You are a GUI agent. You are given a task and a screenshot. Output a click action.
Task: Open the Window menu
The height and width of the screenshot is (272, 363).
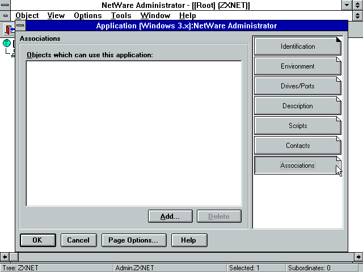(x=155, y=15)
